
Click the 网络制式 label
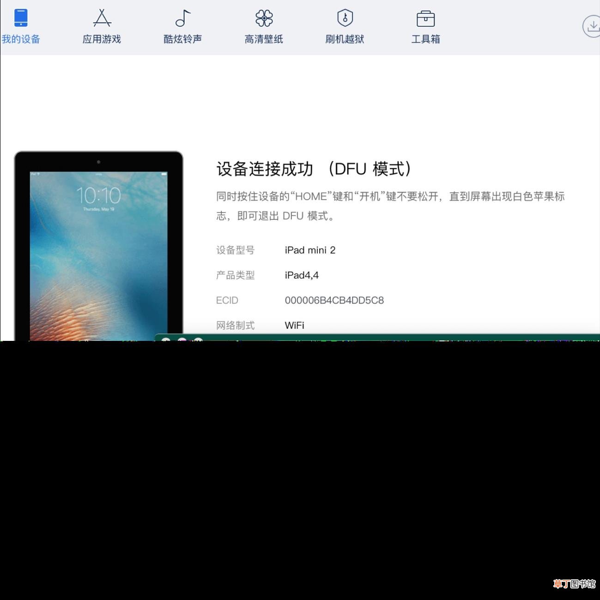click(x=236, y=325)
